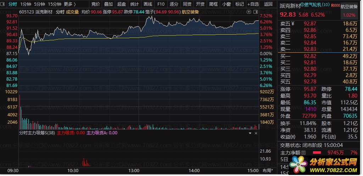Click the 航空装备 sector box with 1.02%
The image size is (363, 176).
click(349, 11)
